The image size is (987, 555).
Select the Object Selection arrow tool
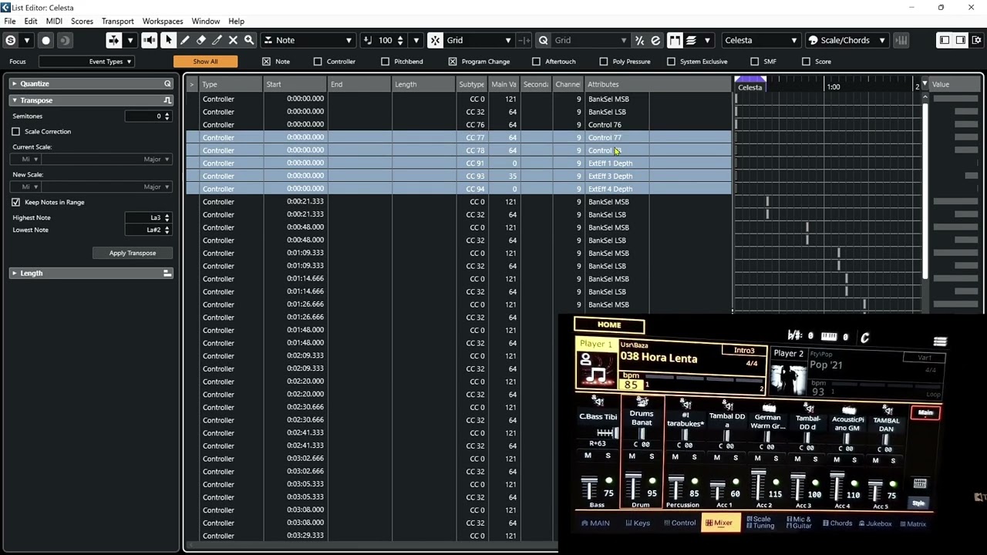169,40
